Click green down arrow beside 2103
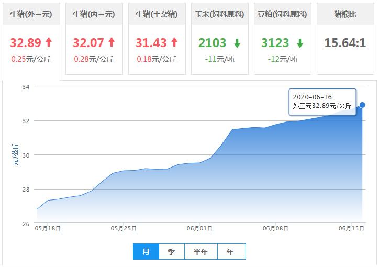Screen dimensions: 379x267 coord(237,43)
